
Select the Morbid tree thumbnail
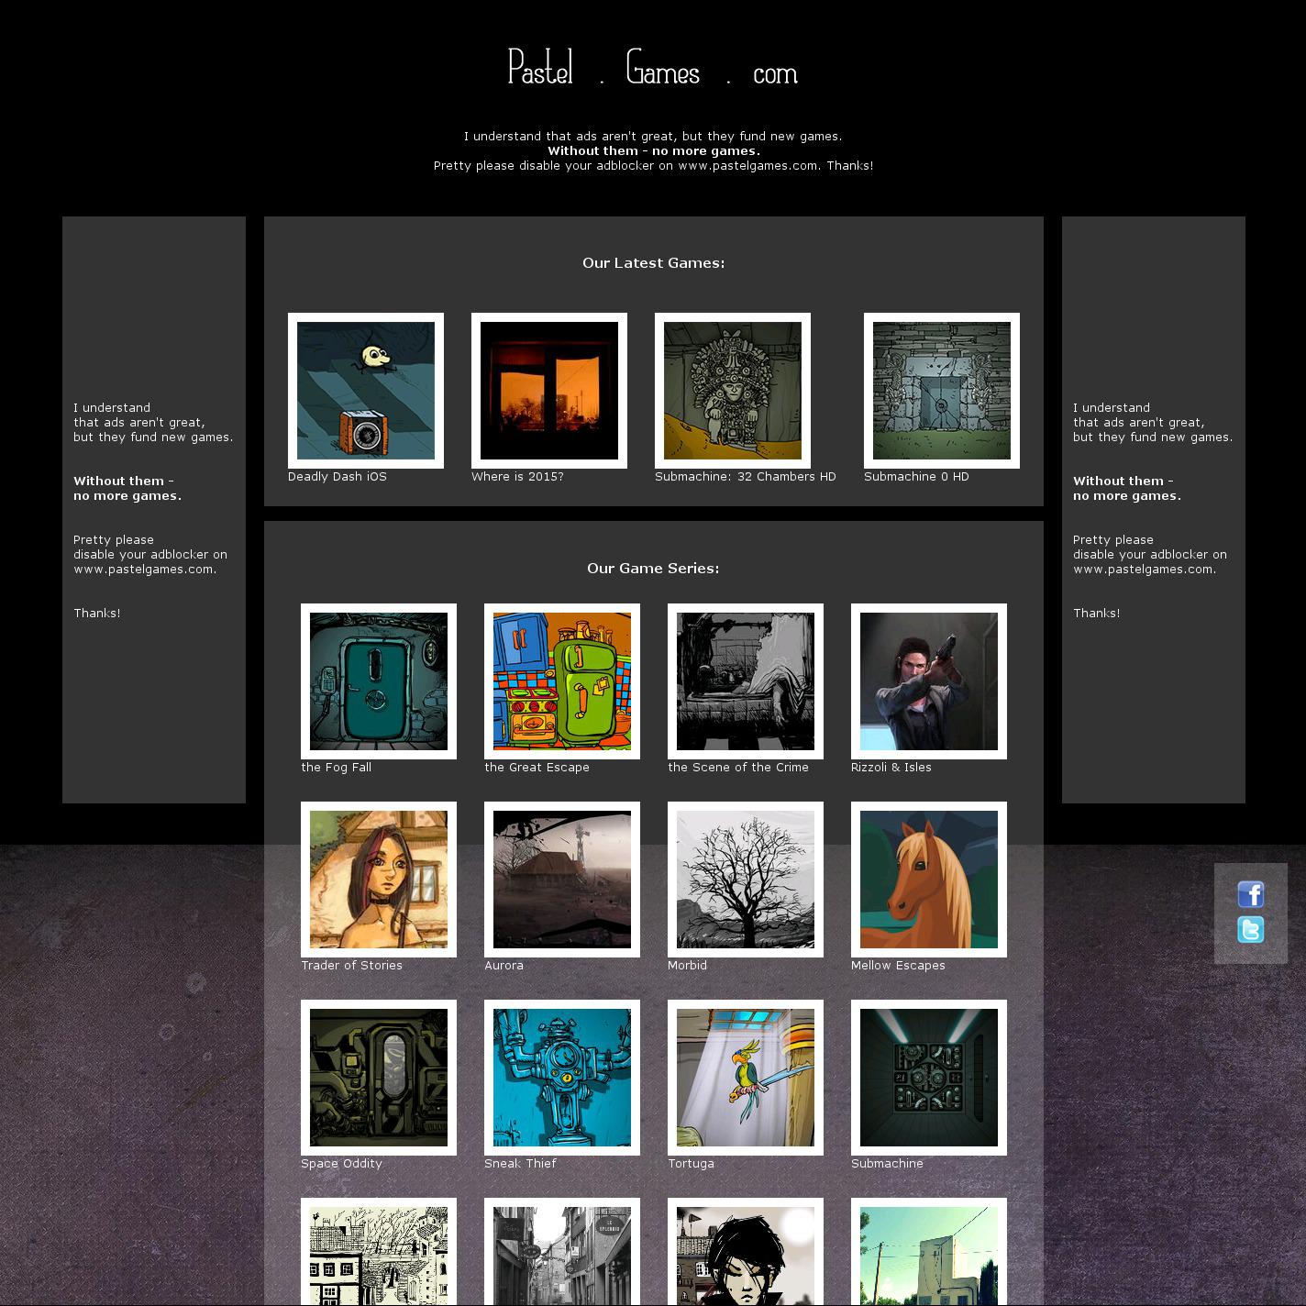point(746,880)
